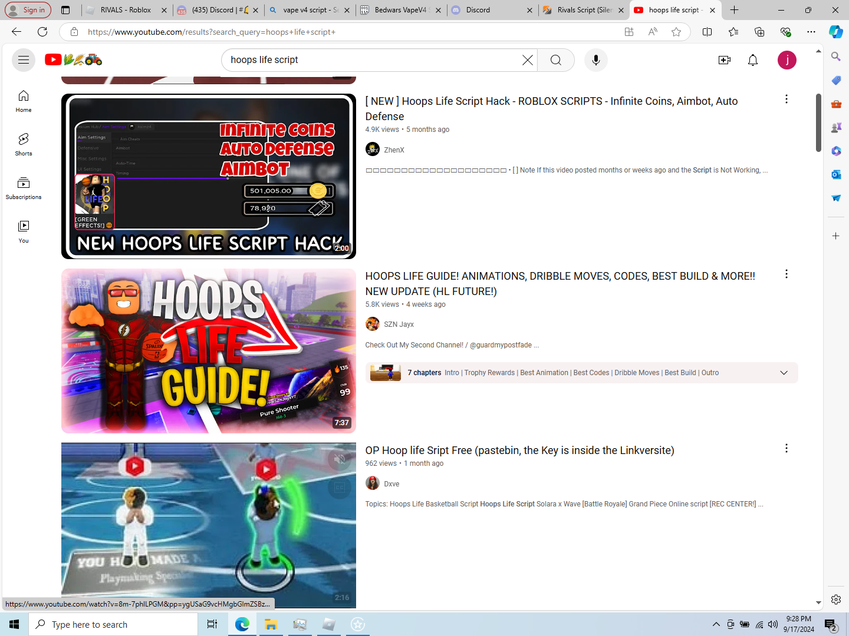Play the Hoops Life Guide thumbnail
Screen dimensions: 849x636
(x=209, y=351)
